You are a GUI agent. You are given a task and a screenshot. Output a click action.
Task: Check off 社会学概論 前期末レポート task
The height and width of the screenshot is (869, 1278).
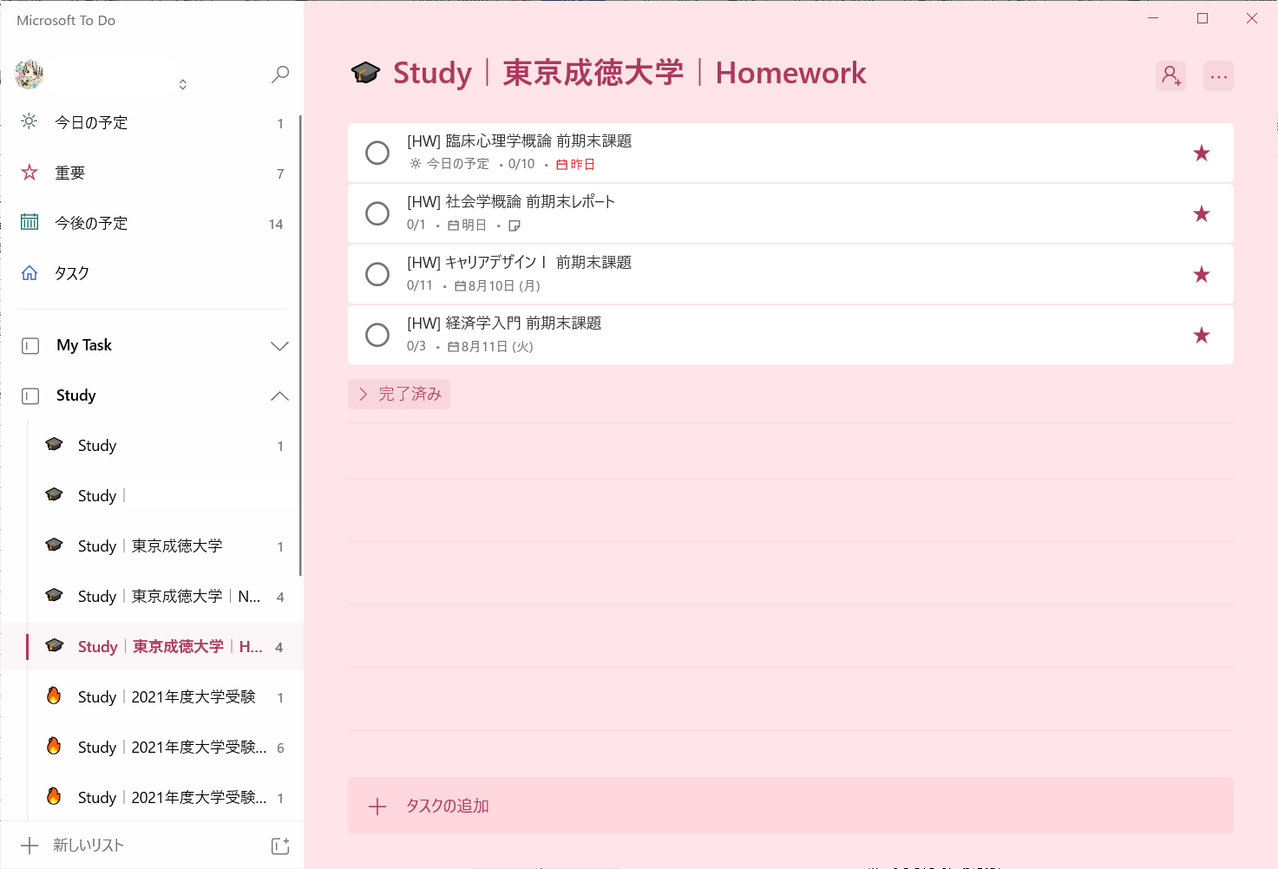(377, 213)
